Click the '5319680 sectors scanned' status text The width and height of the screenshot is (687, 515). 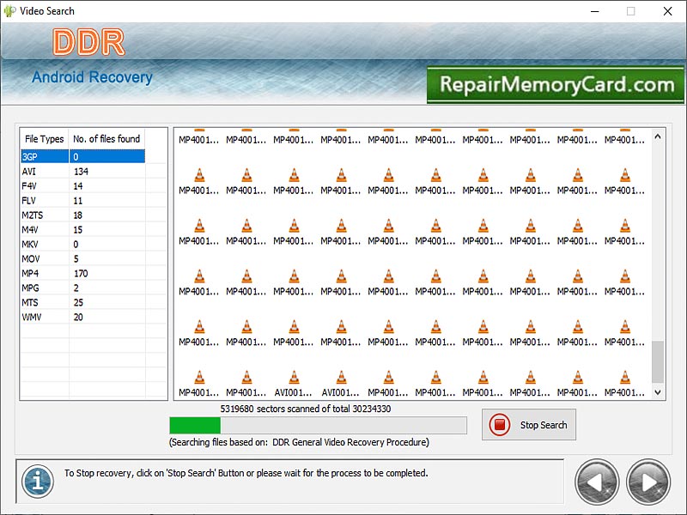[306, 409]
